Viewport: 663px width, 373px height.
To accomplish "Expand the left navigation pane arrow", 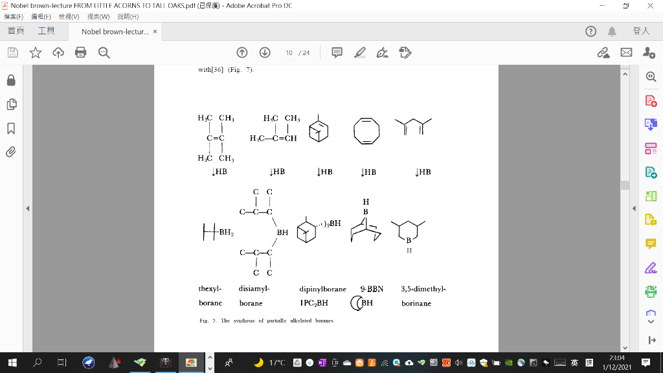I will point(28,209).
